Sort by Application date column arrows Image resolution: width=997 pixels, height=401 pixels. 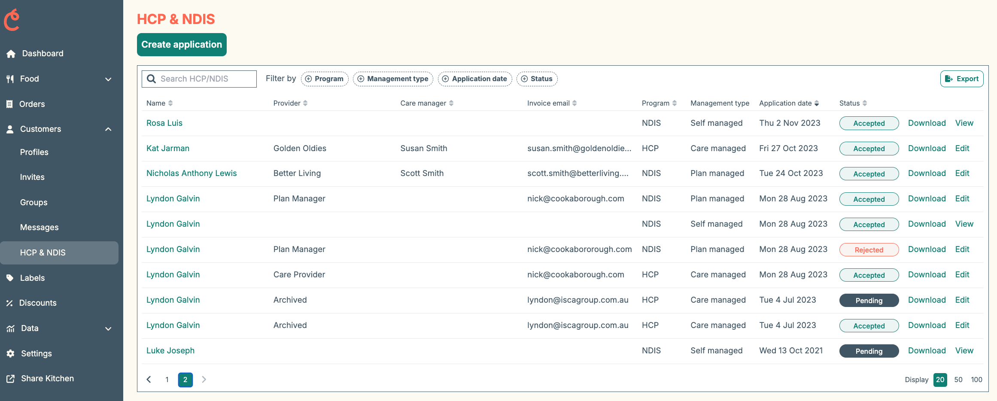tap(817, 103)
